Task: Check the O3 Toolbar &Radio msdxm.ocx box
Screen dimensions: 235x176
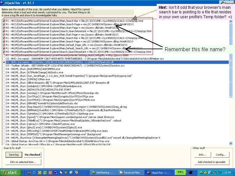Action: click(4, 66)
